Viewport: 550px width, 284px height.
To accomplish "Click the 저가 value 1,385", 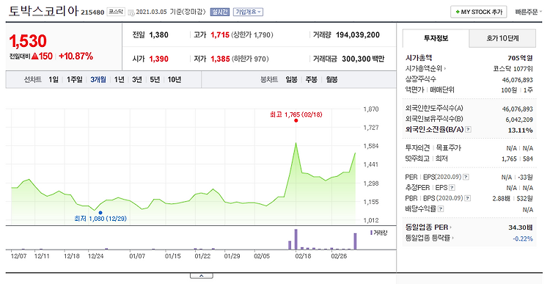I will tap(220, 59).
